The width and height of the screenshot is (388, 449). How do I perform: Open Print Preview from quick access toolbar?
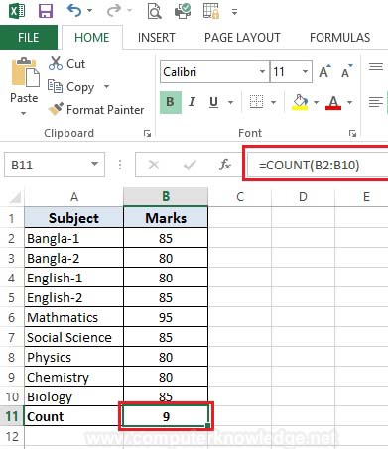coord(154,11)
